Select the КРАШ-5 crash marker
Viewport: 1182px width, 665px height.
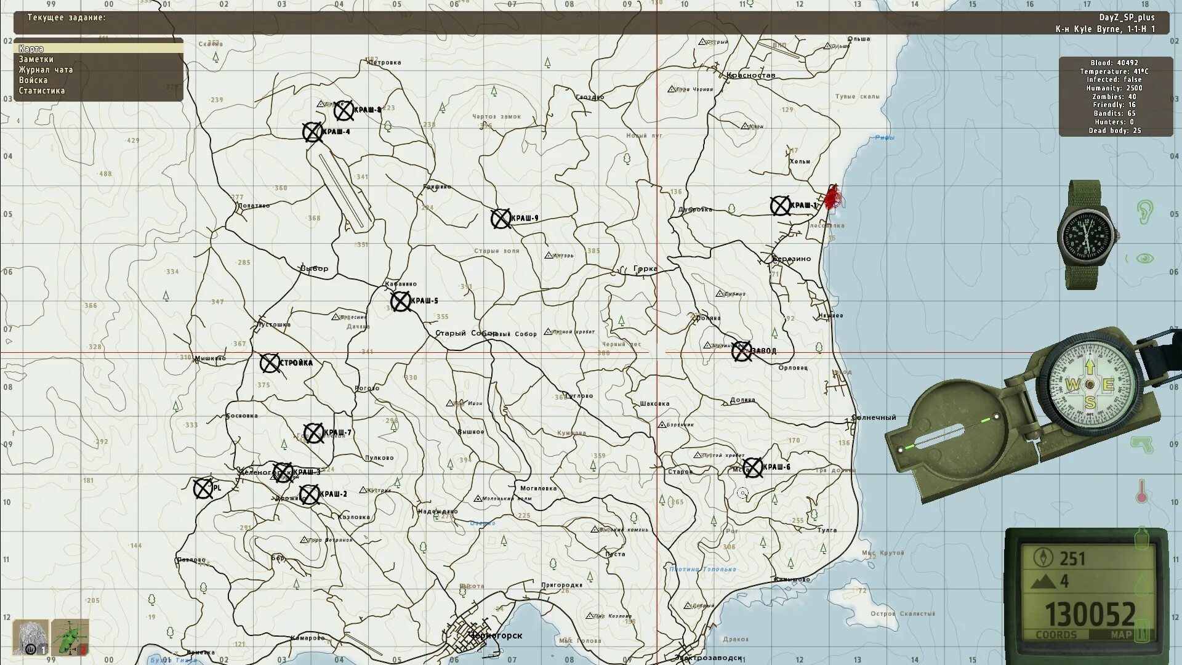[400, 301]
